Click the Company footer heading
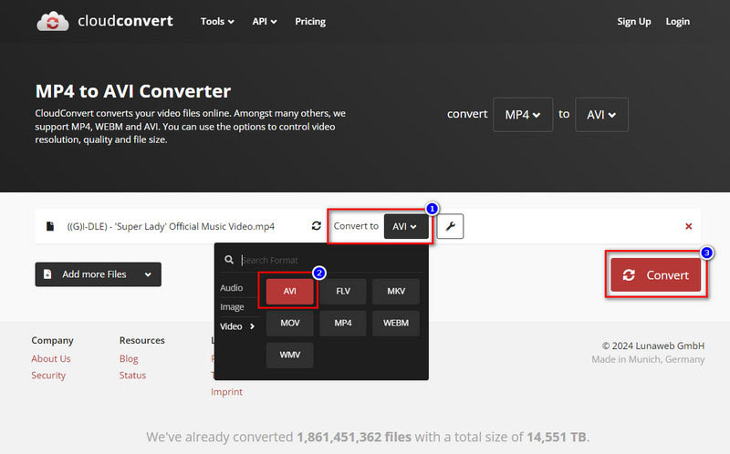Screen dimensions: 730x454 (52, 341)
